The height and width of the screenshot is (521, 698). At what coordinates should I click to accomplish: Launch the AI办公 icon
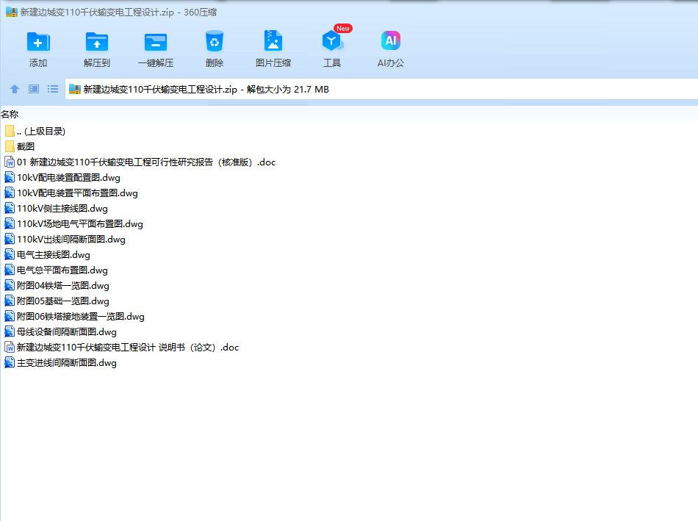[391, 41]
